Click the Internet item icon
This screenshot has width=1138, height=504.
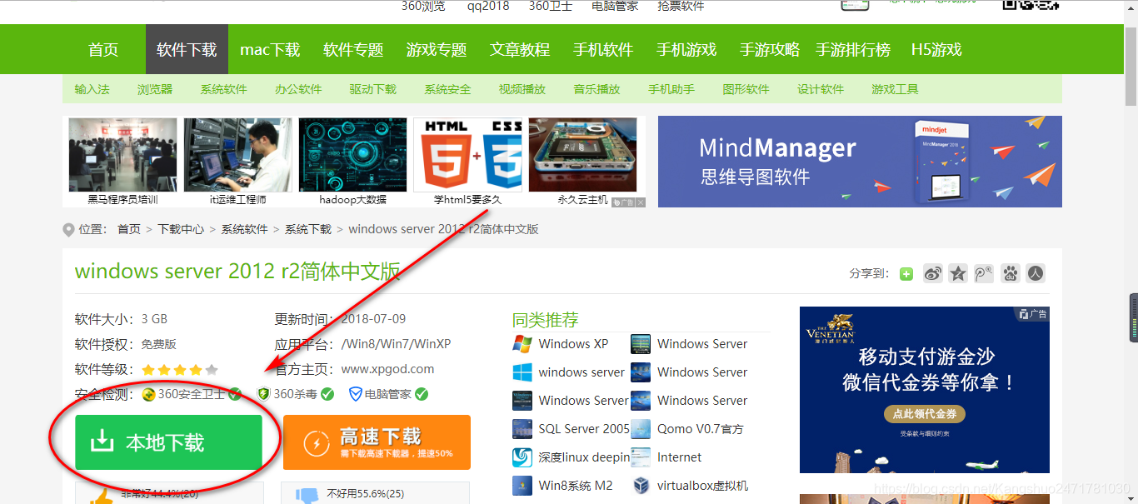(641, 457)
